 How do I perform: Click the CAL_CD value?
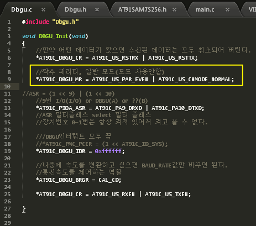point(108,180)
